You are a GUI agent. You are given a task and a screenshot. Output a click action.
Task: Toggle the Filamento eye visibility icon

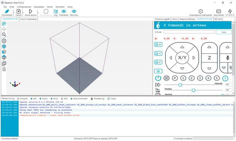pos(64,11)
